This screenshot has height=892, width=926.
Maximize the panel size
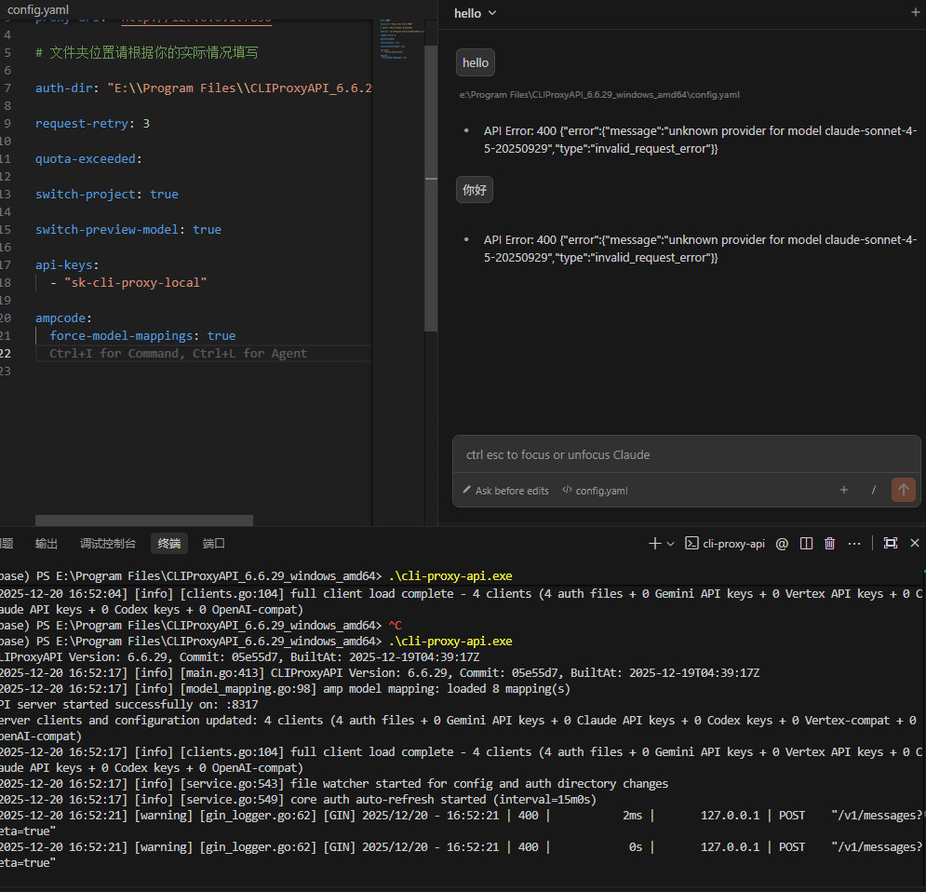click(x=890, y=544)
